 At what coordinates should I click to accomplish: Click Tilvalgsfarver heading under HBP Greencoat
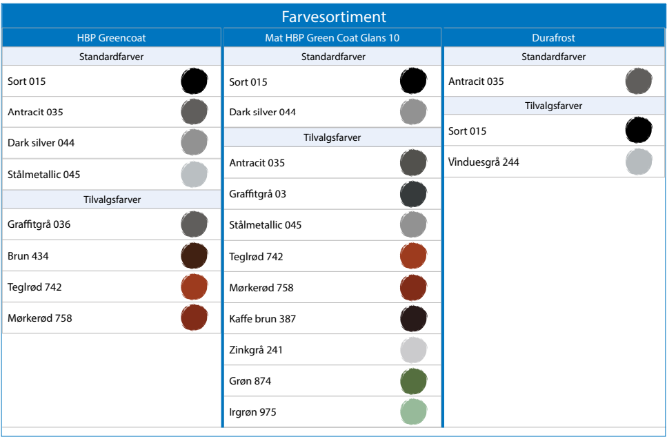[112, 200]
